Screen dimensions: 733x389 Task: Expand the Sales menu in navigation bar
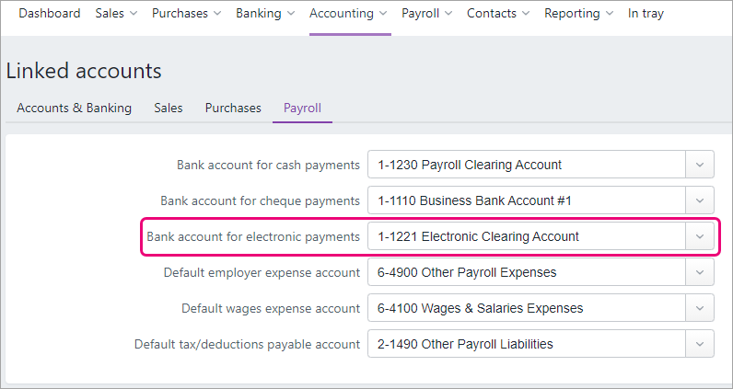(x=116, y=14)
